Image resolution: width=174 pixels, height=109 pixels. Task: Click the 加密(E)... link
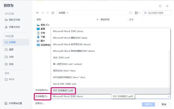tap(40, 103)
